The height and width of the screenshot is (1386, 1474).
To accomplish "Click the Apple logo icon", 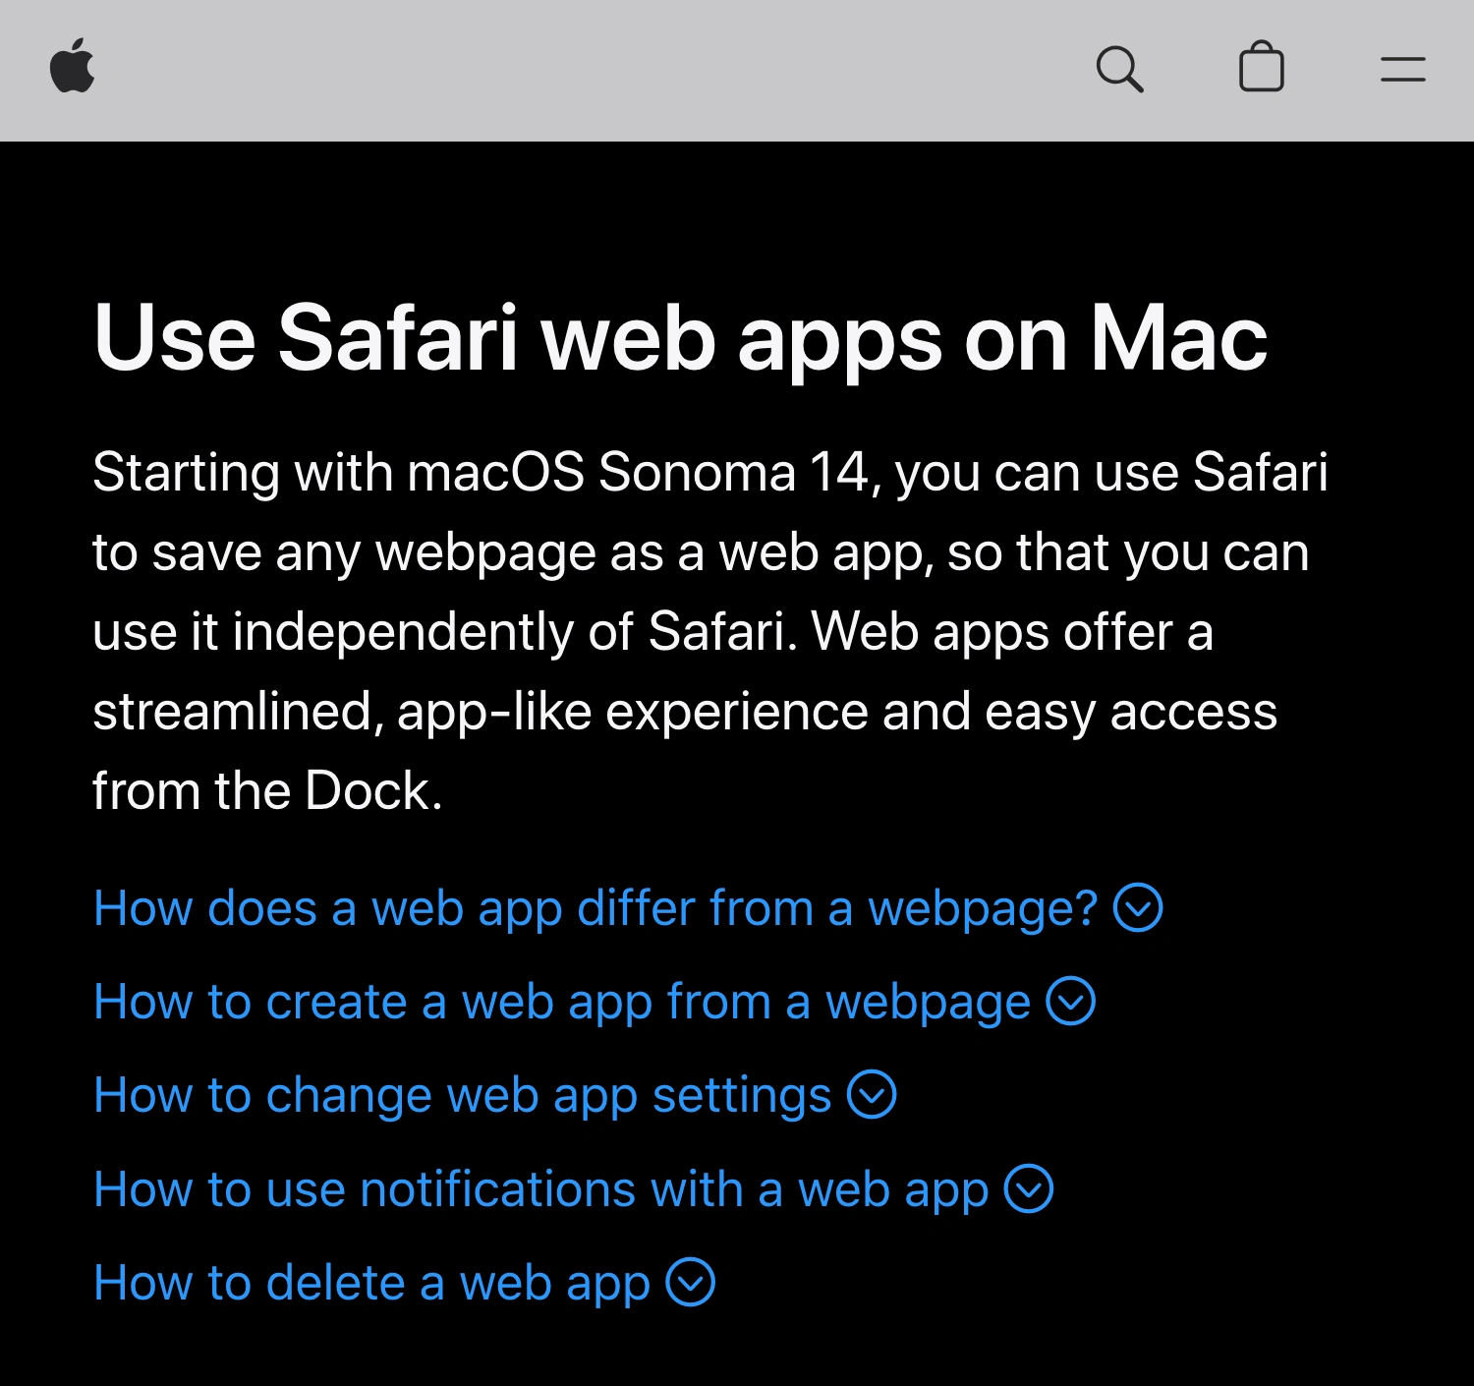I will click(73, 66).
